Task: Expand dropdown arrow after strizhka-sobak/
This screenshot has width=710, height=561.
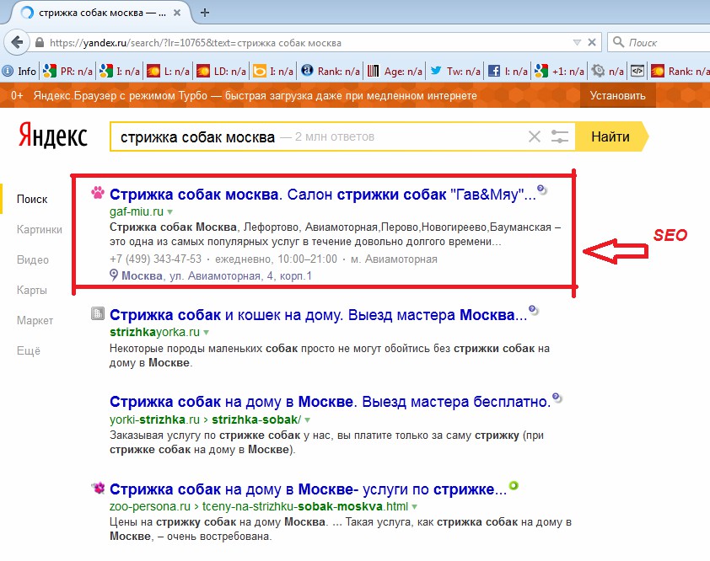Action: point(308,419)
